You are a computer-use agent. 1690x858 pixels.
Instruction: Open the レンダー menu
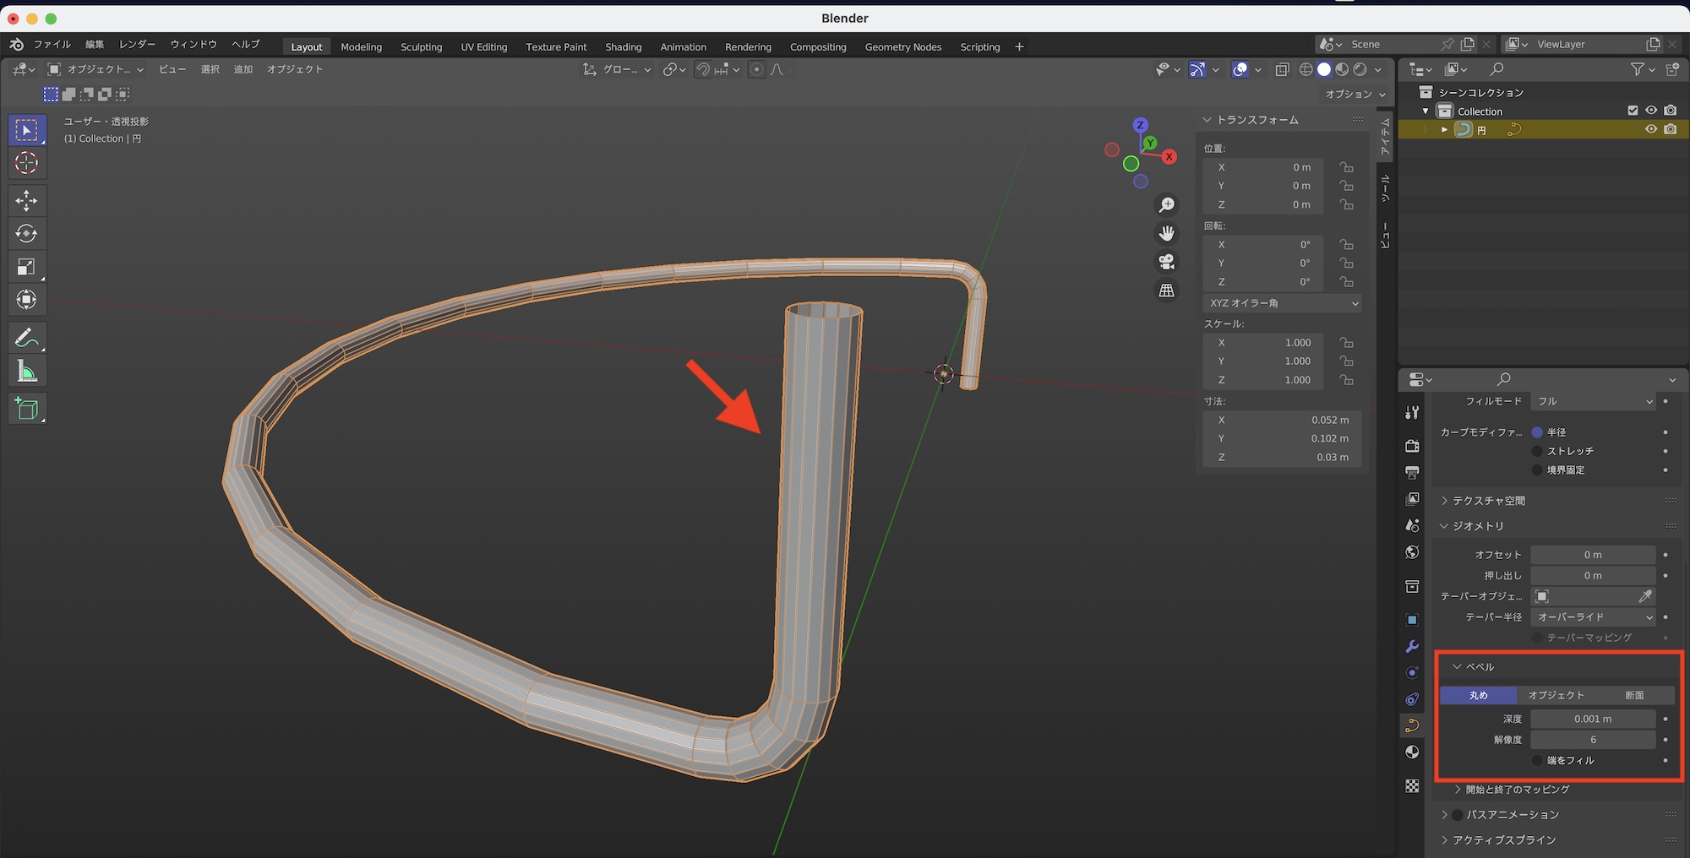pyautogui.click(x=137, y=44)
